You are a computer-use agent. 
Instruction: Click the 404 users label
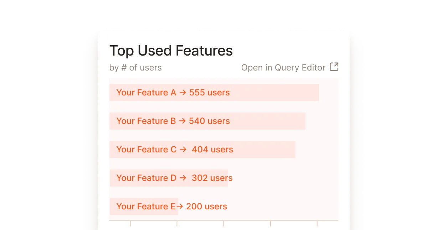(212, 150)
